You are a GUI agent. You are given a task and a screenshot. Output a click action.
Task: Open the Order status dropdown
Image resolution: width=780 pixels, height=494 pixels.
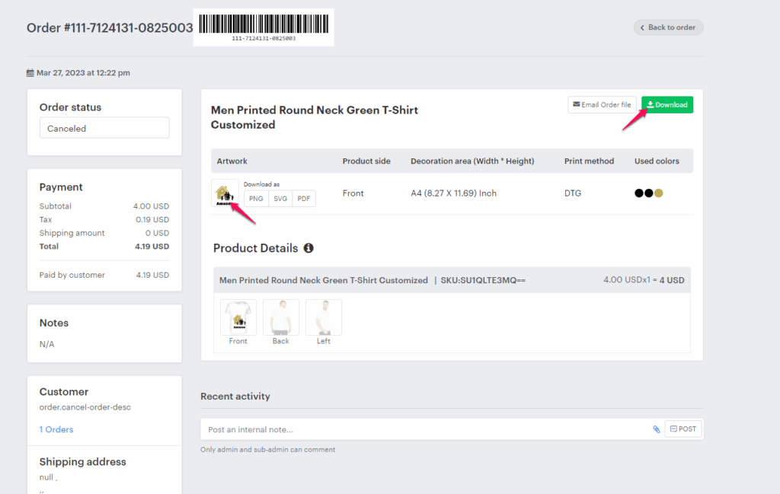pos(104,128)
